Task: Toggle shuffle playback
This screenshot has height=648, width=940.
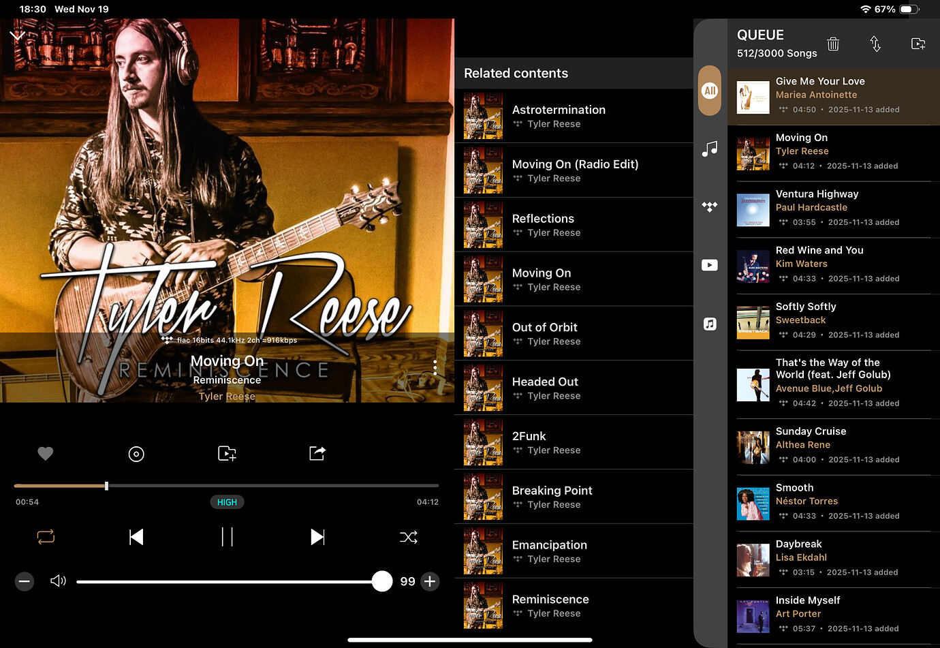Action: click(409, 537)
